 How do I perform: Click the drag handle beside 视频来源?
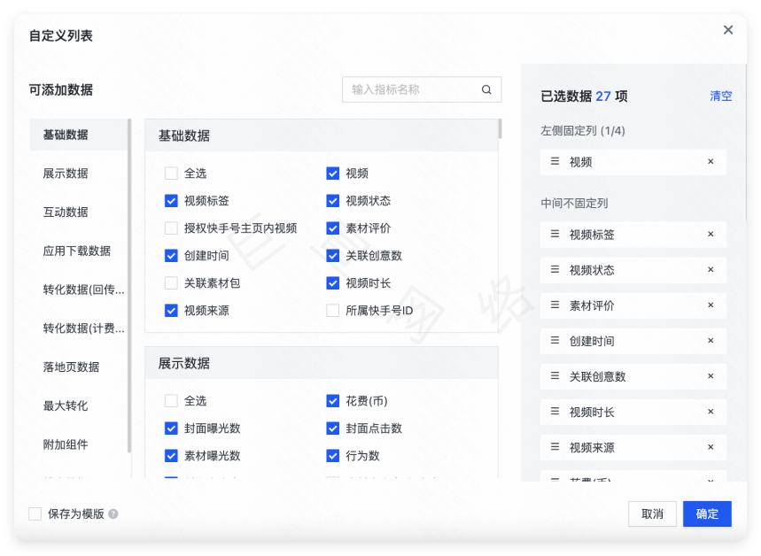[x=553, y=447]
